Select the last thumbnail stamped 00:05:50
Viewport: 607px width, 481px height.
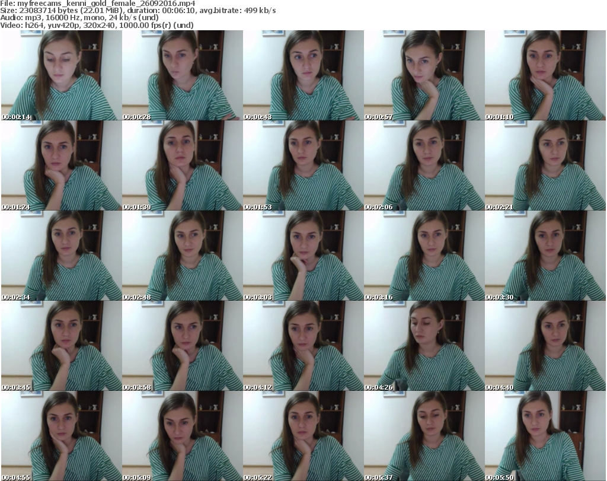point(545,436)
